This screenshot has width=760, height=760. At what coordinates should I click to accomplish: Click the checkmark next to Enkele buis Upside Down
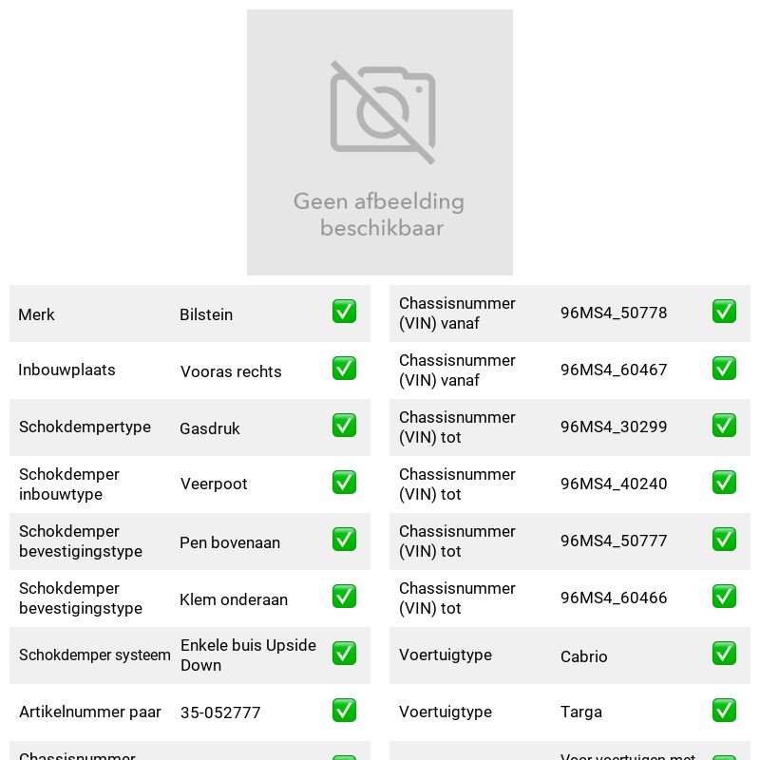click(344, 654)
